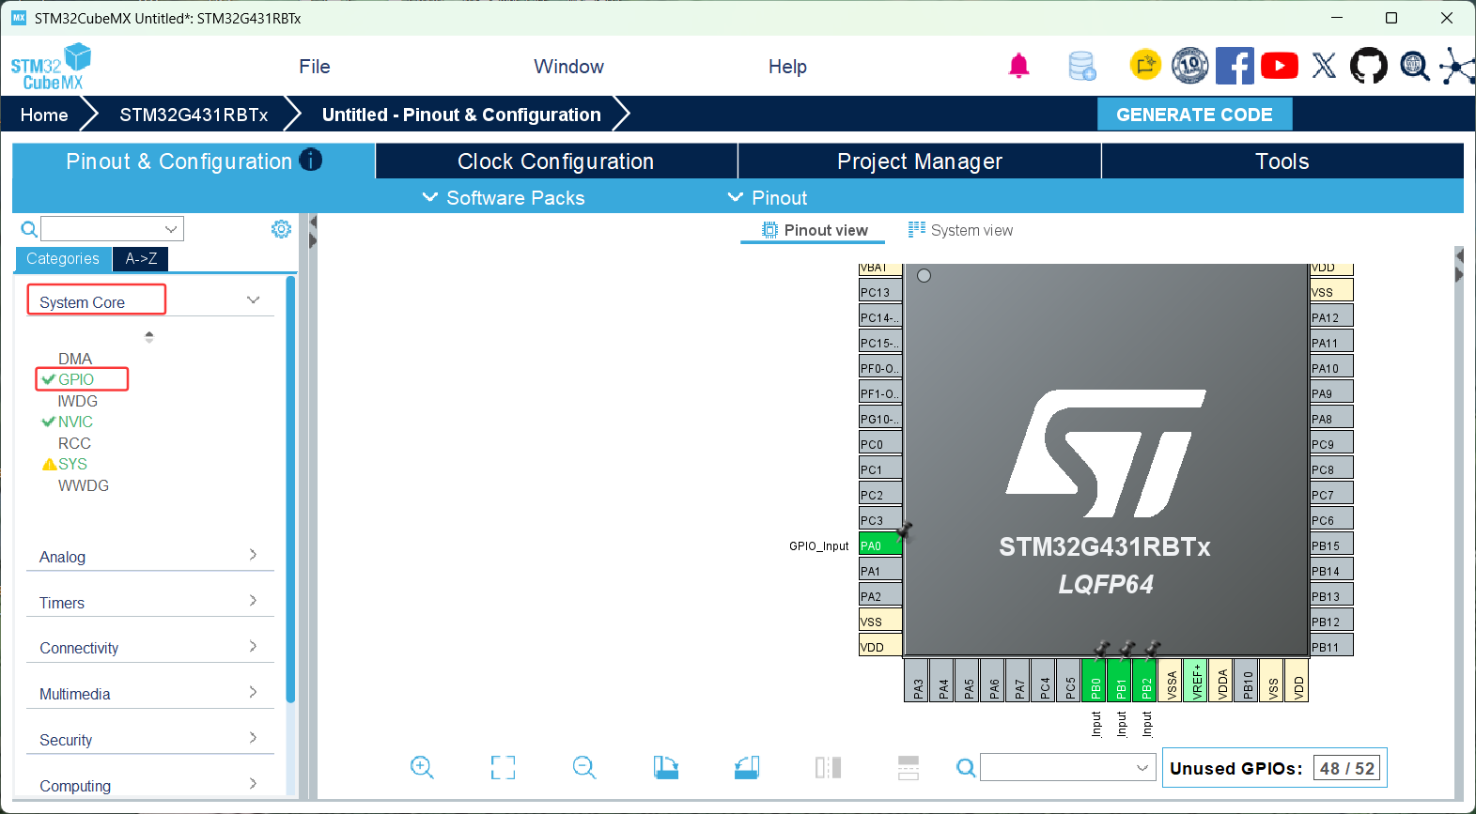Open the Facebook link icon
This screenshot has height=814, width=1476.
coord(1235,66)
